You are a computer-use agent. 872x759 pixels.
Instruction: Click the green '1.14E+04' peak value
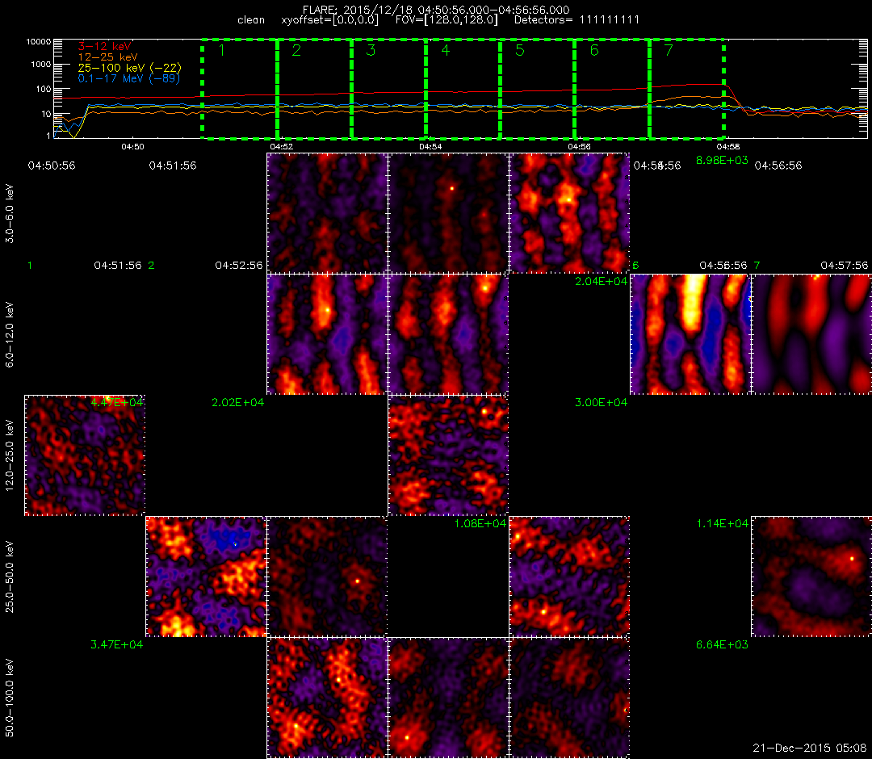click(723, 524)
